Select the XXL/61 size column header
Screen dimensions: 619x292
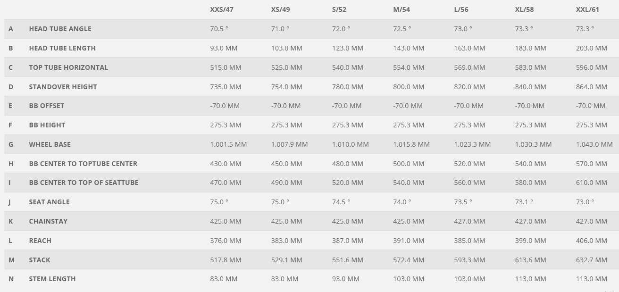[x=587, y=9]
